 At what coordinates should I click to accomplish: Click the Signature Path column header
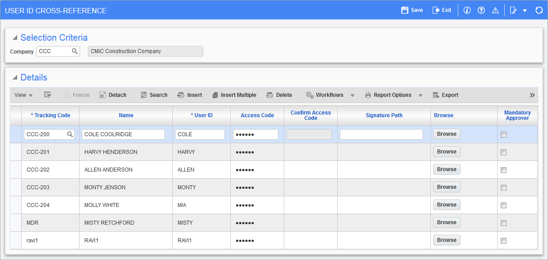tap(384, 115)
